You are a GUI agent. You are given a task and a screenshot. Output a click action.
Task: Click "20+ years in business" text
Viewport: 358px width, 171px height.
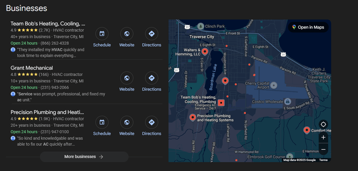coord(30,125)
